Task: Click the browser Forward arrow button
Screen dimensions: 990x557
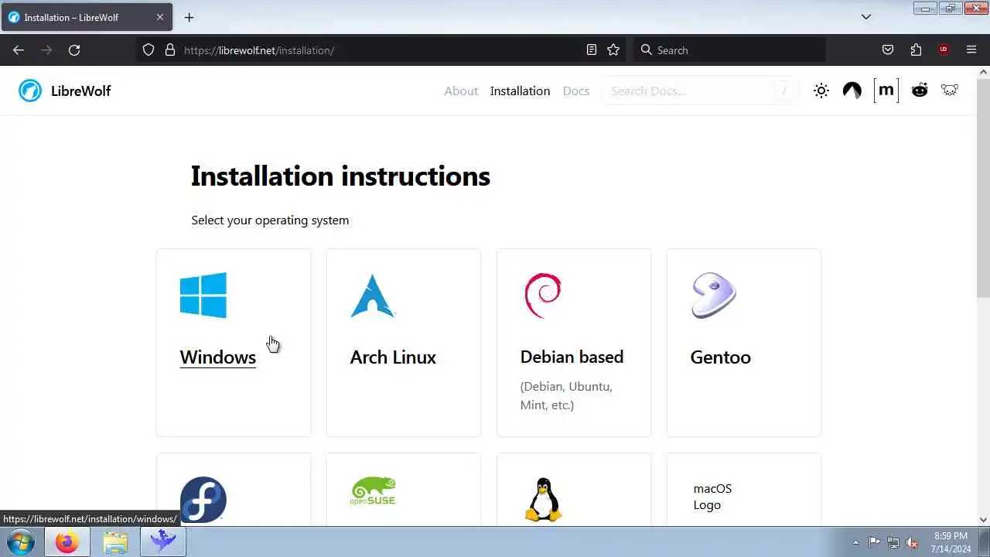Action: 46,50
